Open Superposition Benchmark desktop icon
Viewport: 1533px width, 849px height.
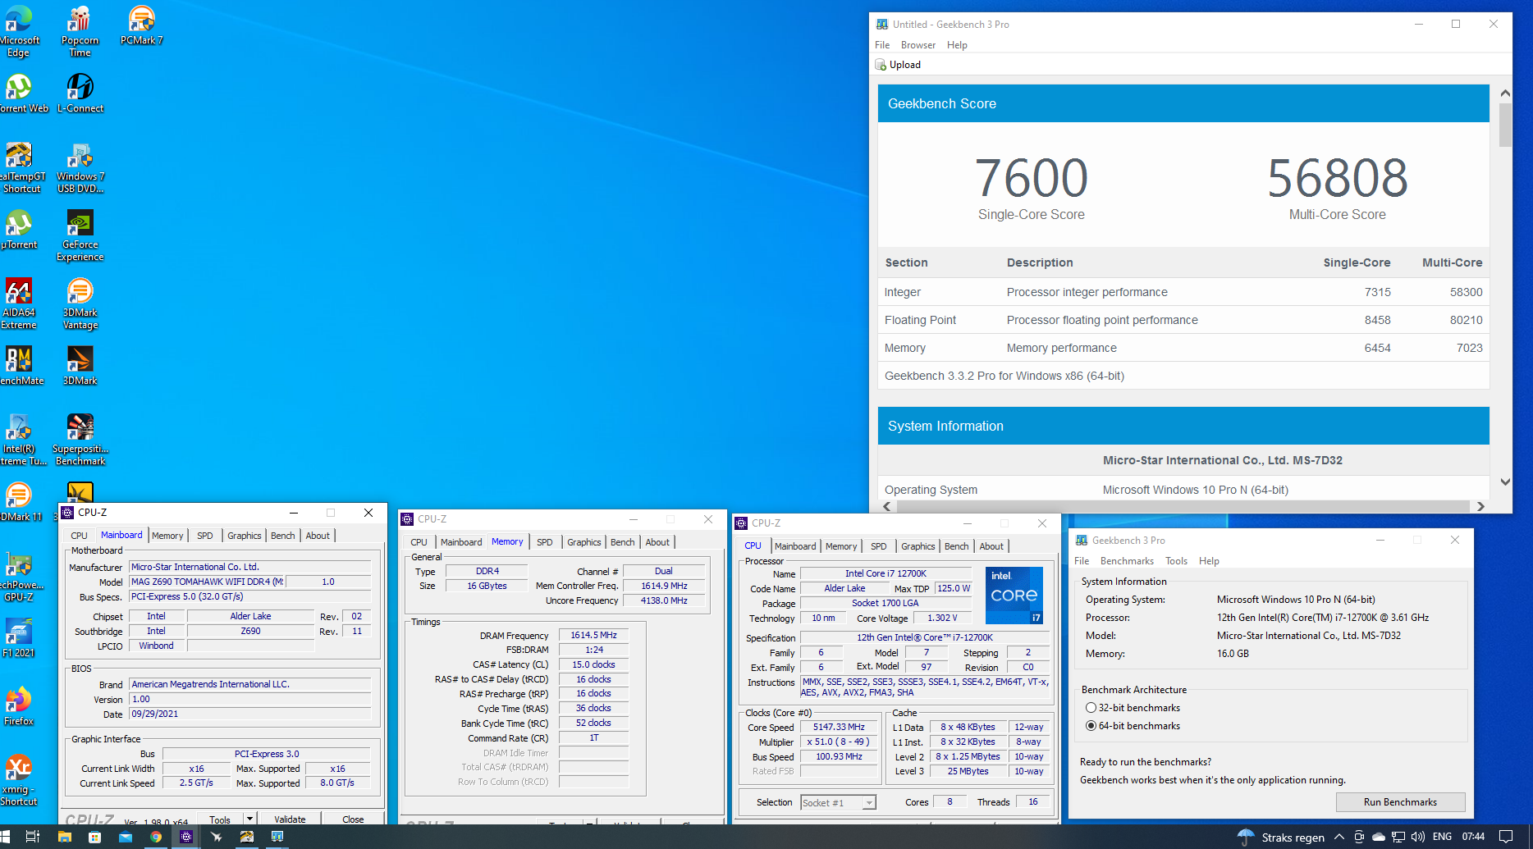[x=80, y=440]
